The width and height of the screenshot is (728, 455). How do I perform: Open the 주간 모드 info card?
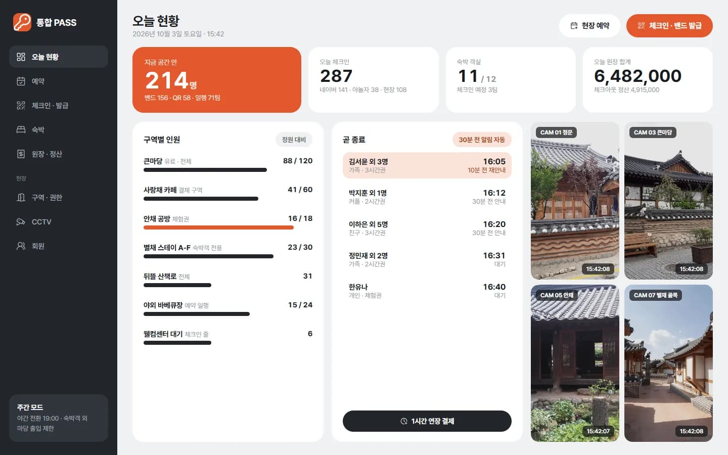(59, 418)
